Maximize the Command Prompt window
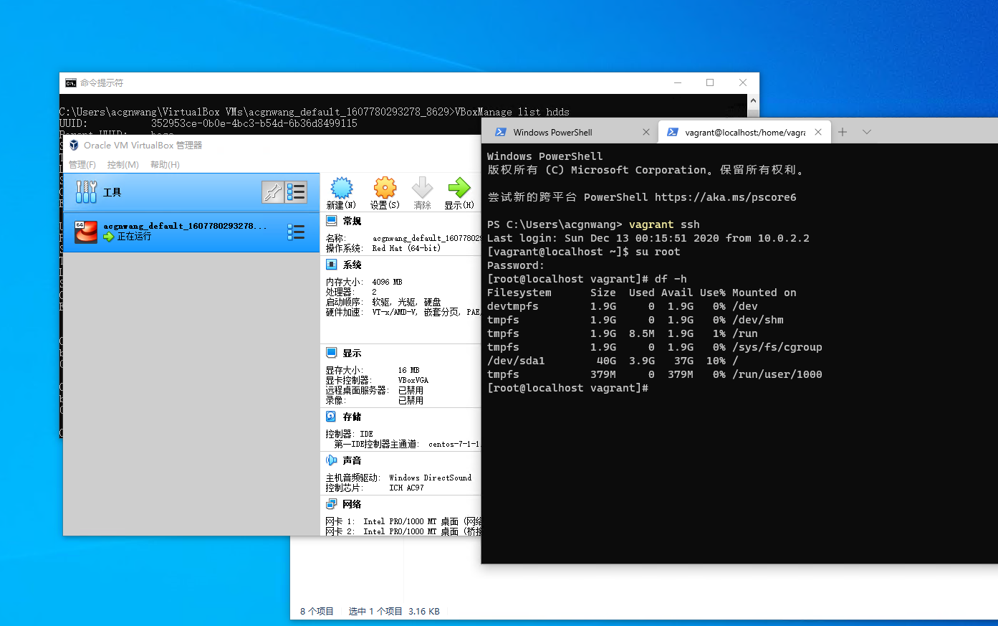This screenshot has height=626, width=998. pyautogui.click(x=710, y=82)
